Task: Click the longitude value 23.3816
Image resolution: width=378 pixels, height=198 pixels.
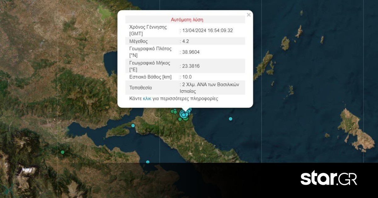Action: coord(190,66)
